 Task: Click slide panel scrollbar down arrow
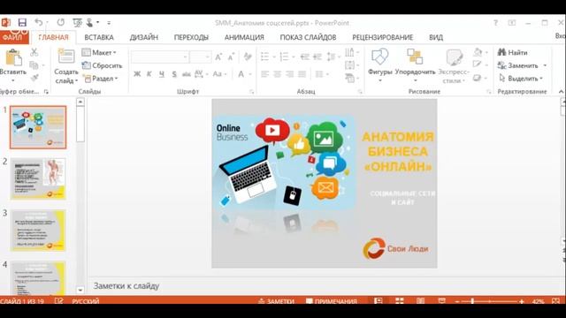[80, 290]
